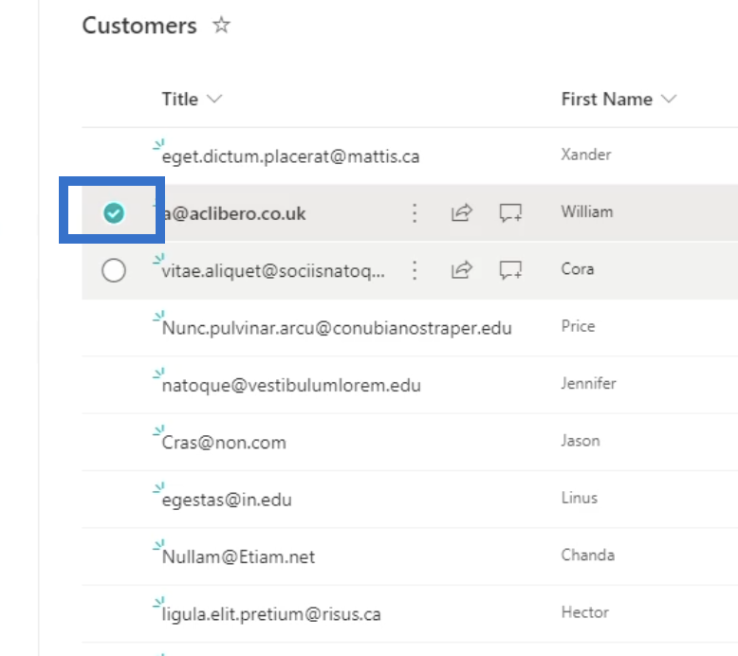The image size is (738, 656).
Task: Expand the Title column dropdown
Action: click(x=213, y=100)
